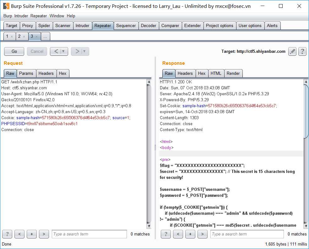The height and width of the screenshot is (249, 309).
Task: Show the response HTML view
Action: click(216, 73)
